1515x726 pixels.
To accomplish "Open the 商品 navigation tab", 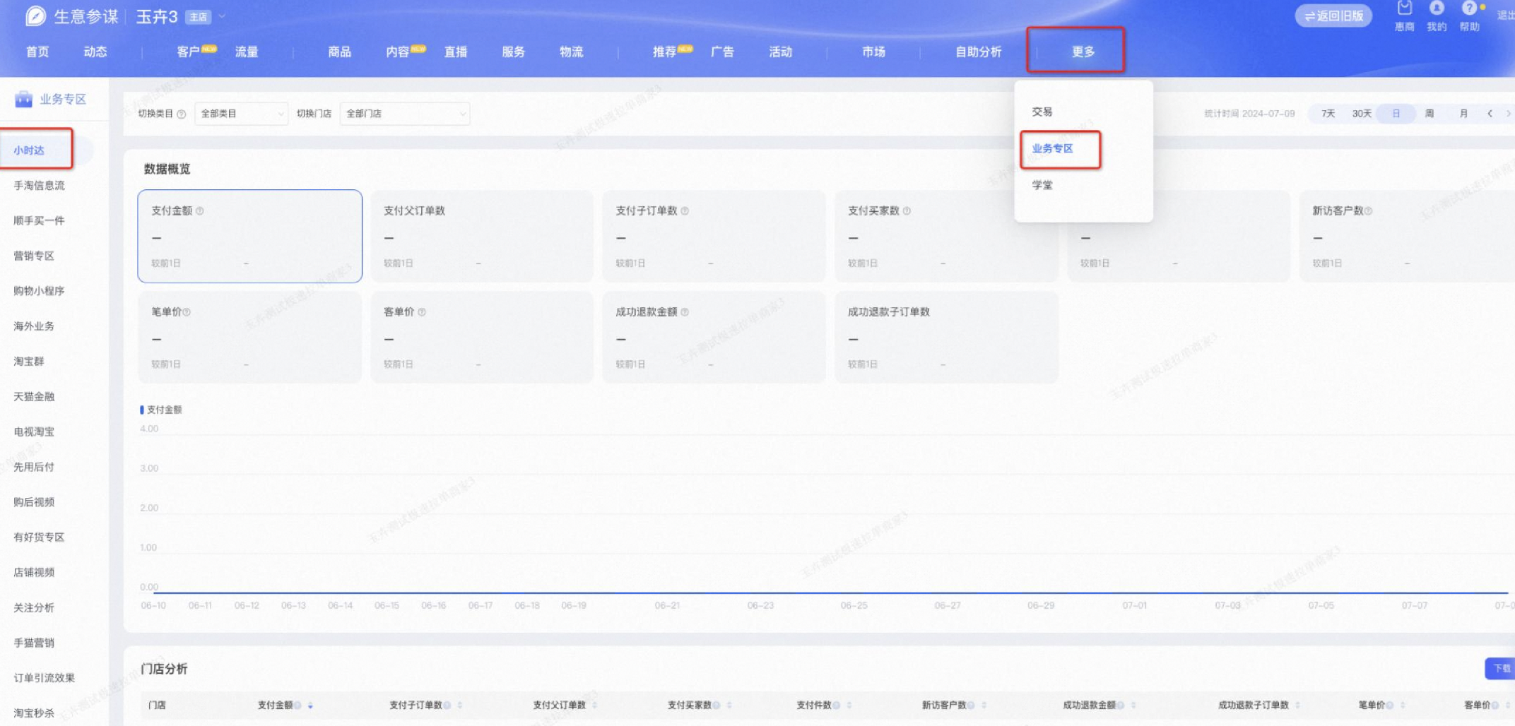I will [339, 52].
